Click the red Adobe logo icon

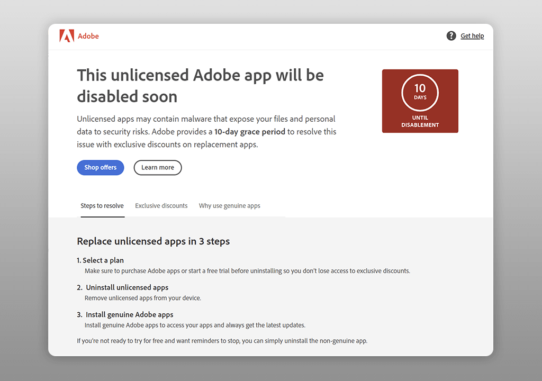[67, 36]
